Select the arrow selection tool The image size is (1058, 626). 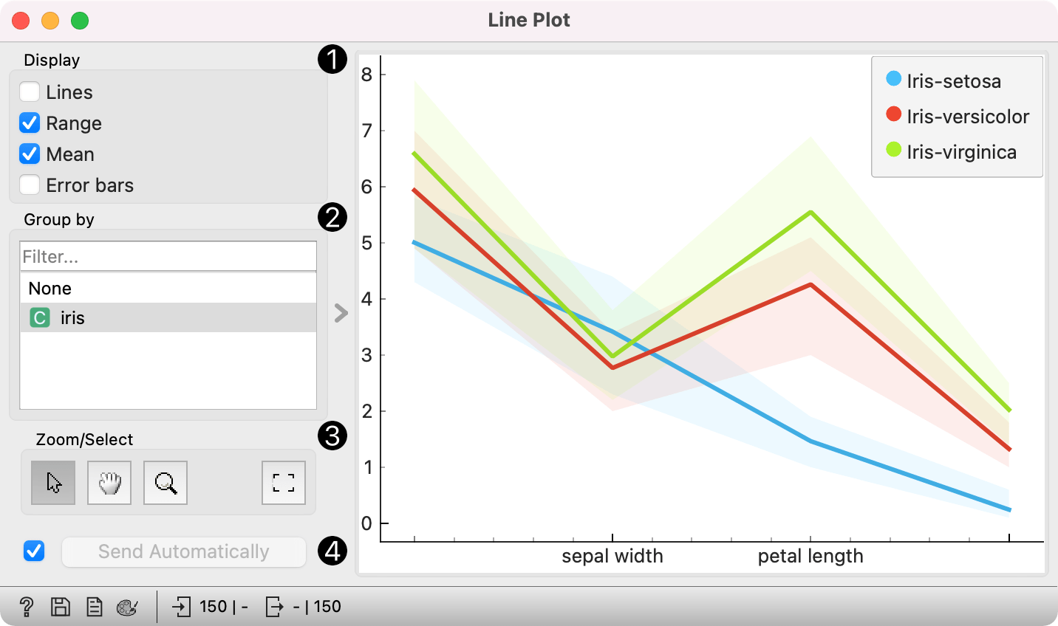(x=53, y=483)
